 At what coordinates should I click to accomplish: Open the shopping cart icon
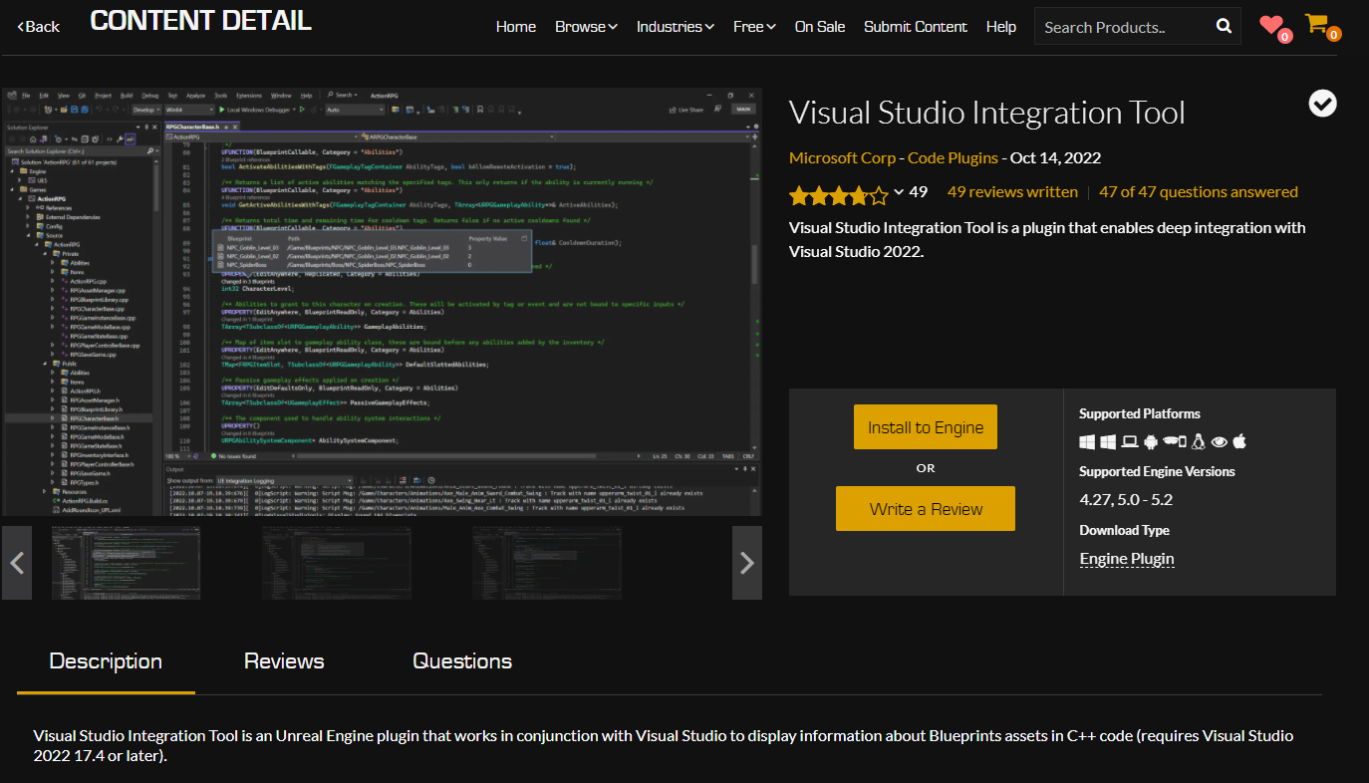point(1316,24)
